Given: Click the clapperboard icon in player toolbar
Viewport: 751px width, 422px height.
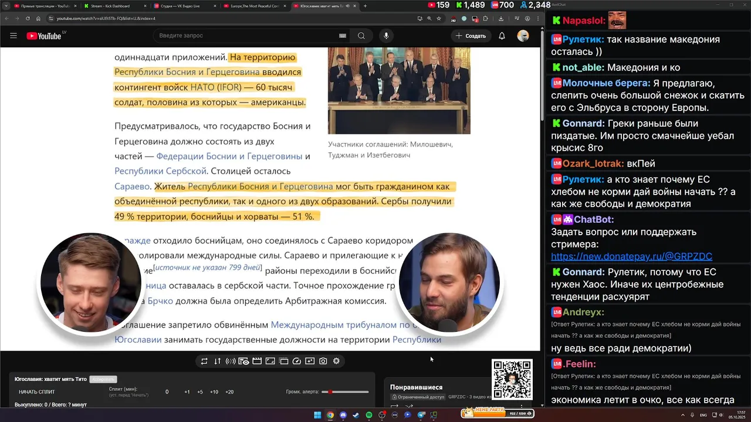Looking at the screenshot, I should click(256, 361).
